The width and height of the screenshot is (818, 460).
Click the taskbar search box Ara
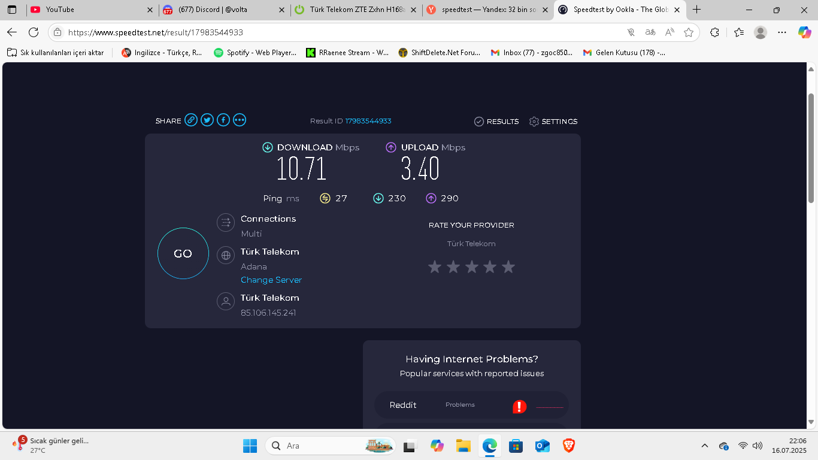point(331,446)
